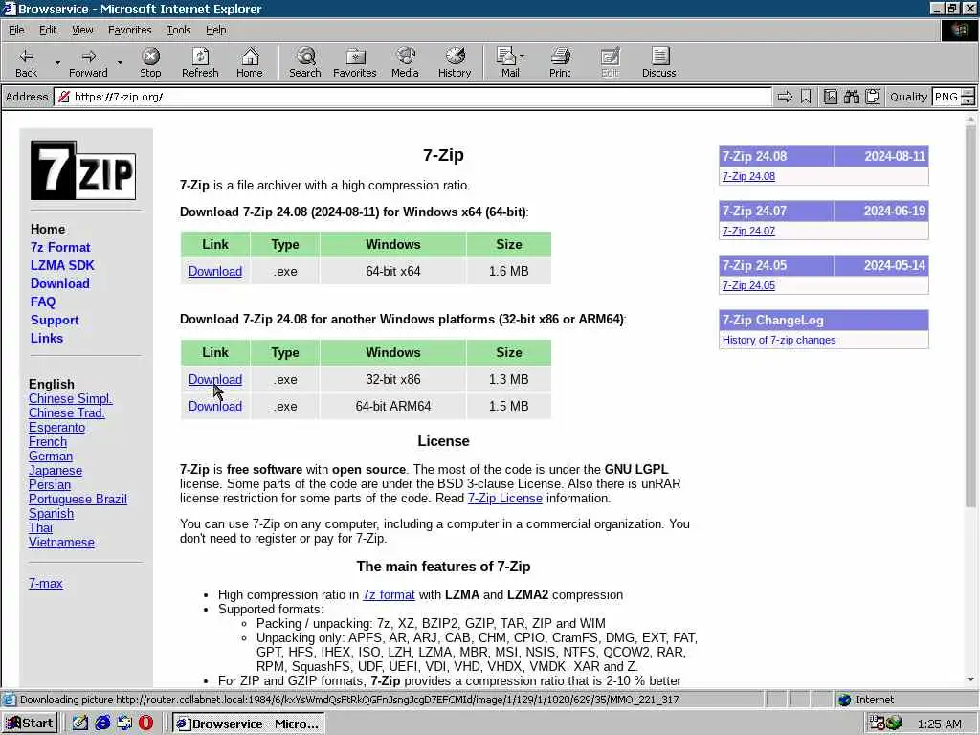Refresh the page using the toolbar
This screenshot has width=980, height=735.
(200, 62)
